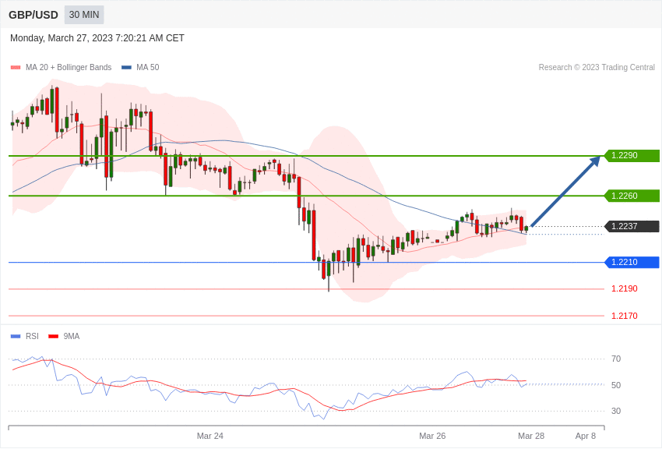Select the 1.2260 green price tag
The image size is (662, 449).
pos(632,196)
